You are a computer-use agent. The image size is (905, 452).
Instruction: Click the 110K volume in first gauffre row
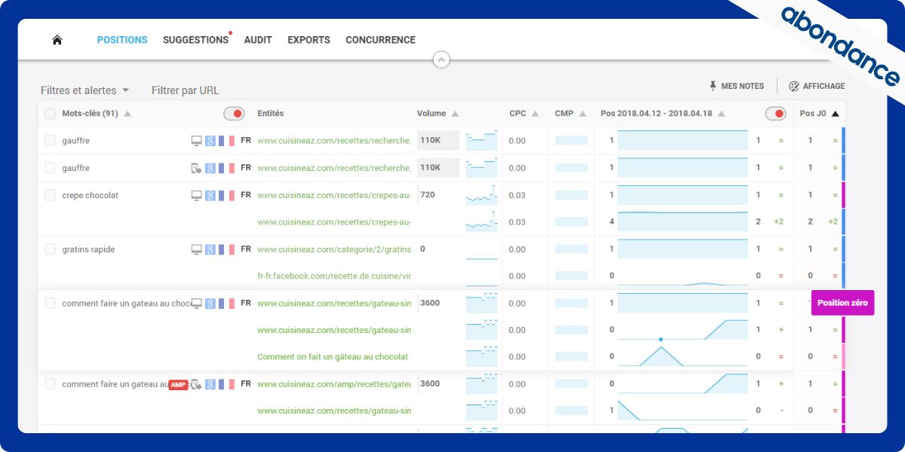pos(438,140)
